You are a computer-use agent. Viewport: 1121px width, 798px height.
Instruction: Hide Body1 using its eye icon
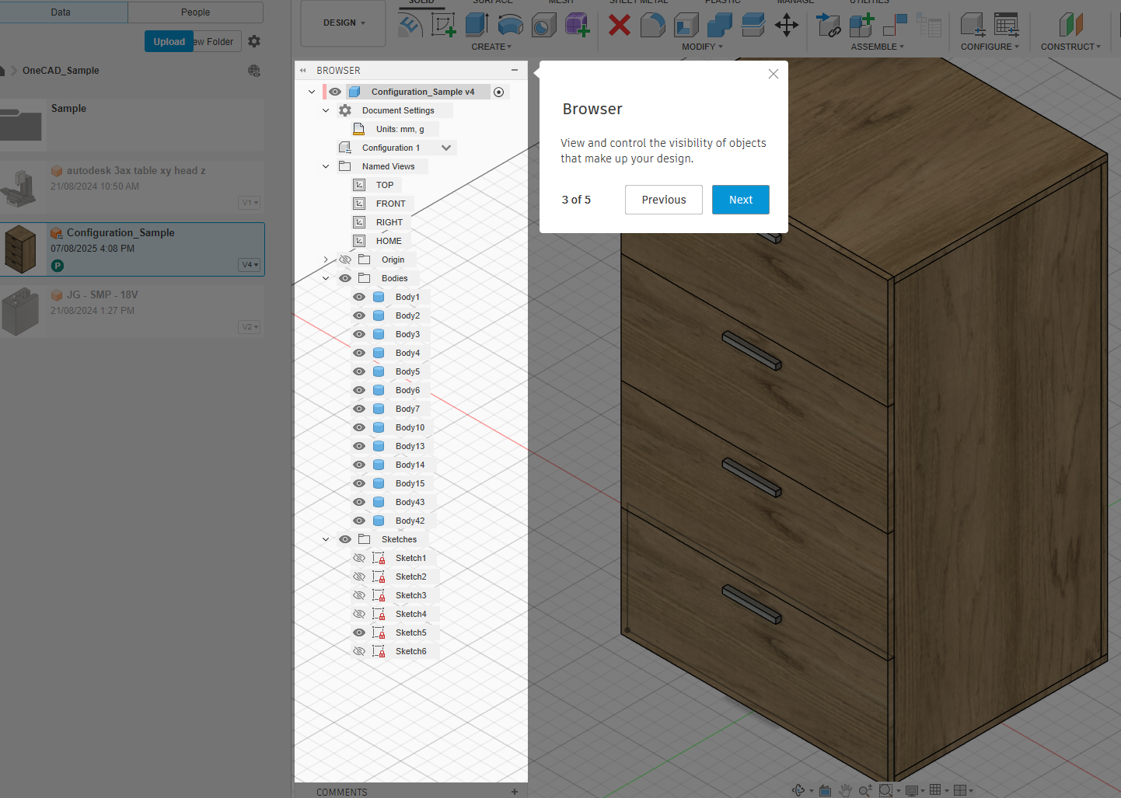[x=359, y=297]
